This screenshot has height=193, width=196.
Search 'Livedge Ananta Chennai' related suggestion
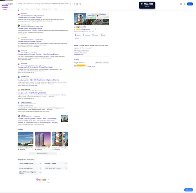click(x=30, y=164)
